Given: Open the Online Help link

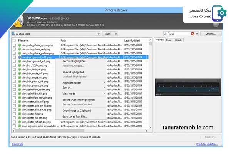Looking at the screenshot, I should (x=17, y=144).
